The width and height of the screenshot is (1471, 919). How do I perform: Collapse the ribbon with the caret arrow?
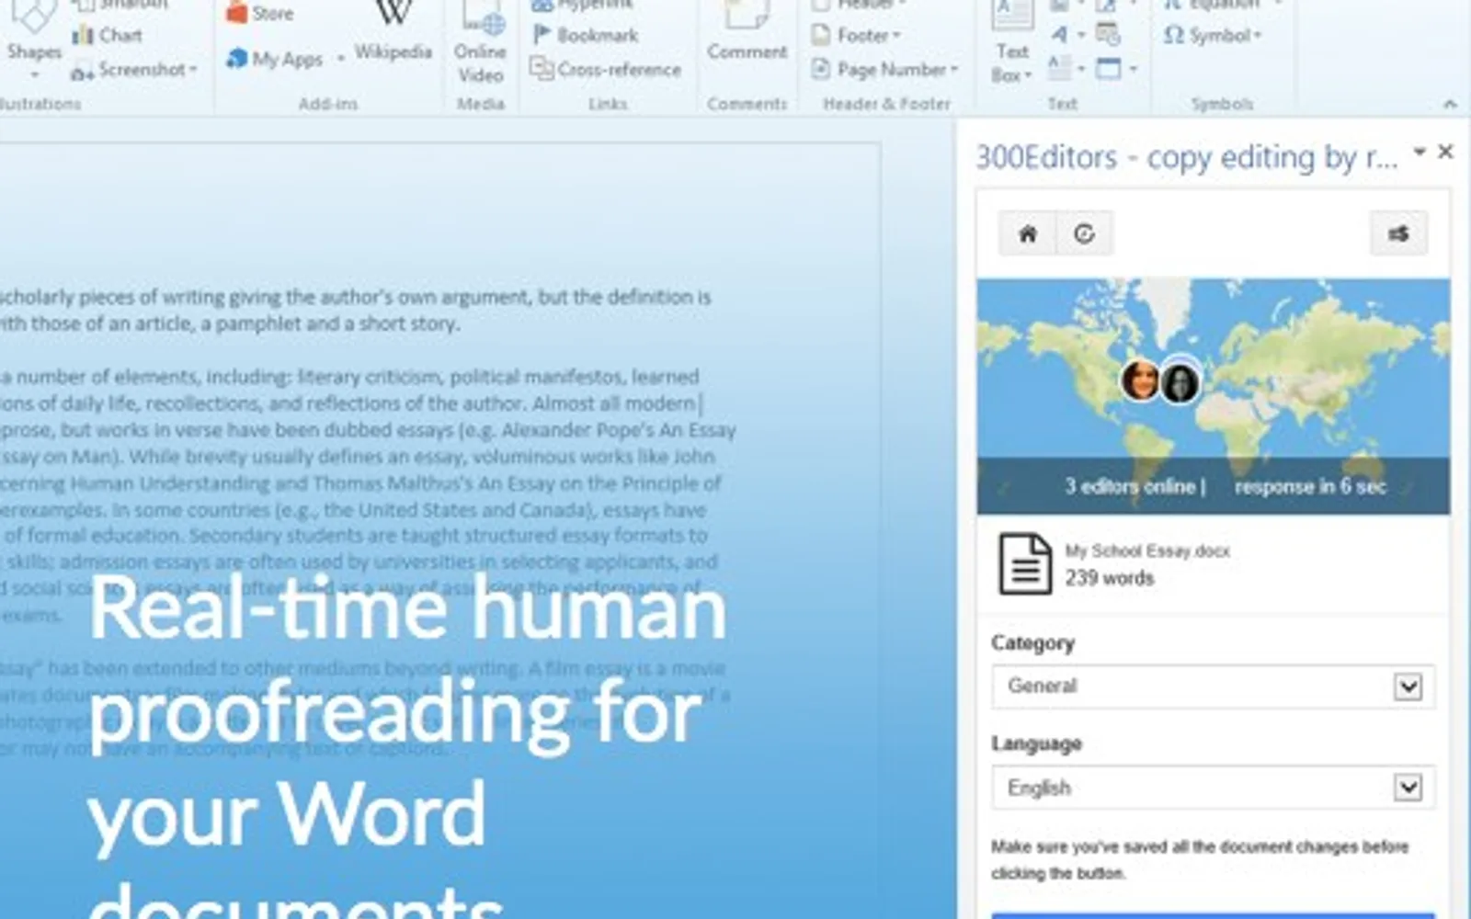(x=1450, y=104)
